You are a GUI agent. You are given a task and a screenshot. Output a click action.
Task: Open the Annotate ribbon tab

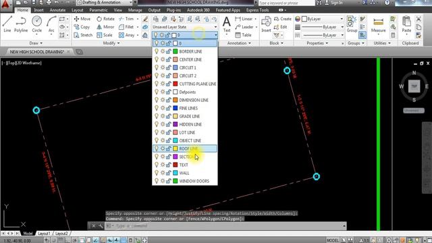tap(57, 10)
